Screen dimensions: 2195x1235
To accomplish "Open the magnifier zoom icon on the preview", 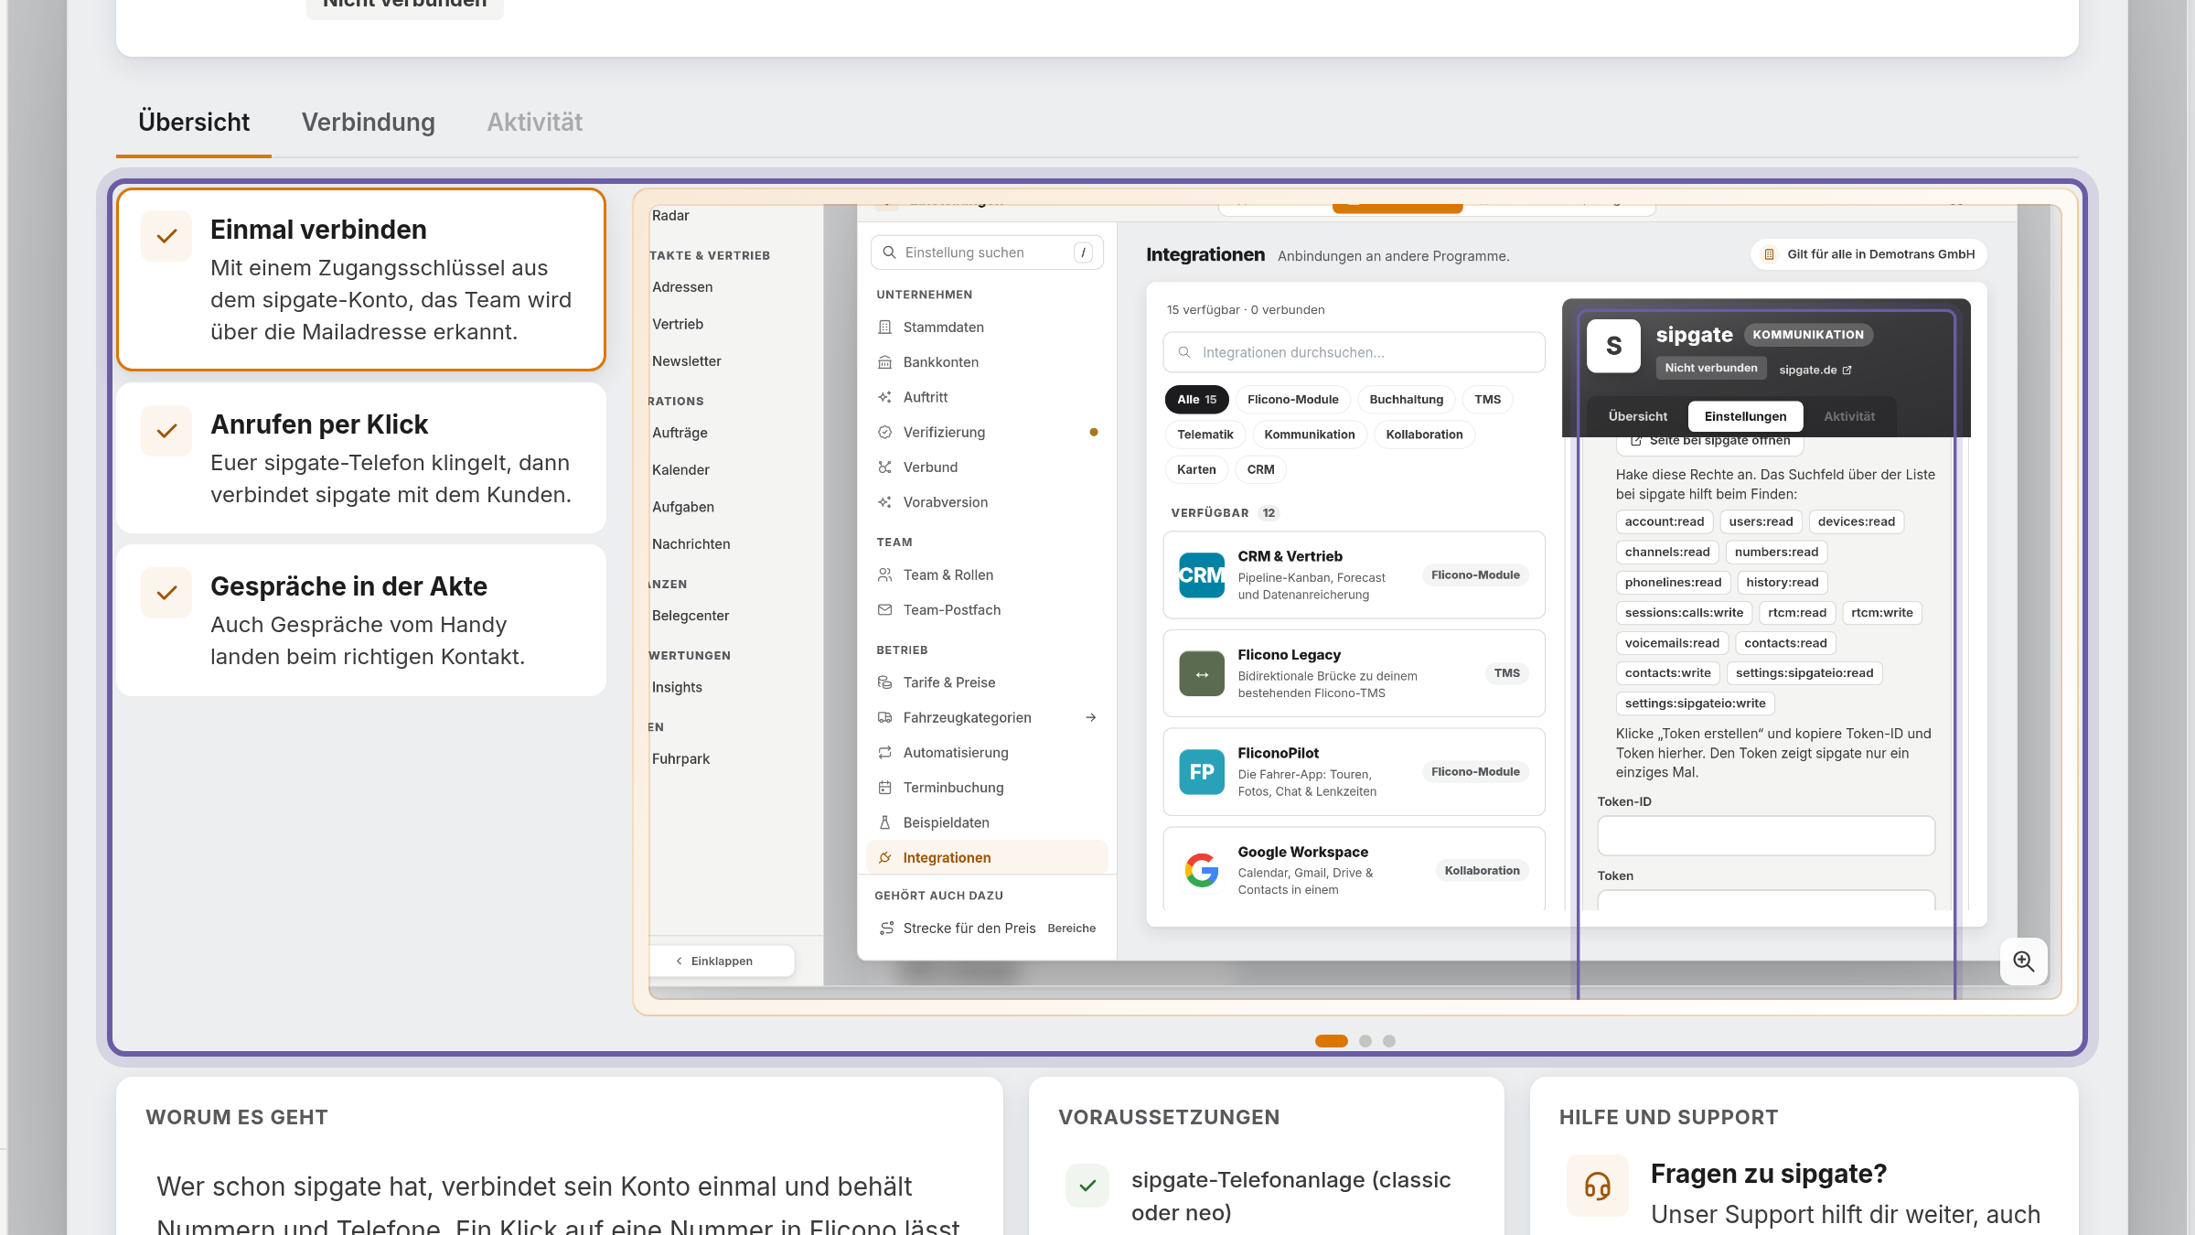I will point(2023,961).
